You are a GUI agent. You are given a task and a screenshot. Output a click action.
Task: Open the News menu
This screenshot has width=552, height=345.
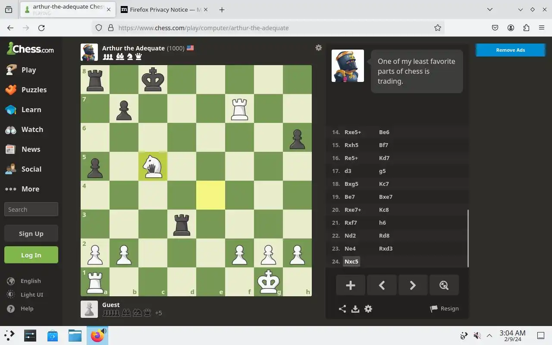(x=31, y=149)
